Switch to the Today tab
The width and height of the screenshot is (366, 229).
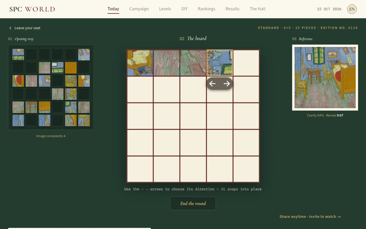(113, 9)
